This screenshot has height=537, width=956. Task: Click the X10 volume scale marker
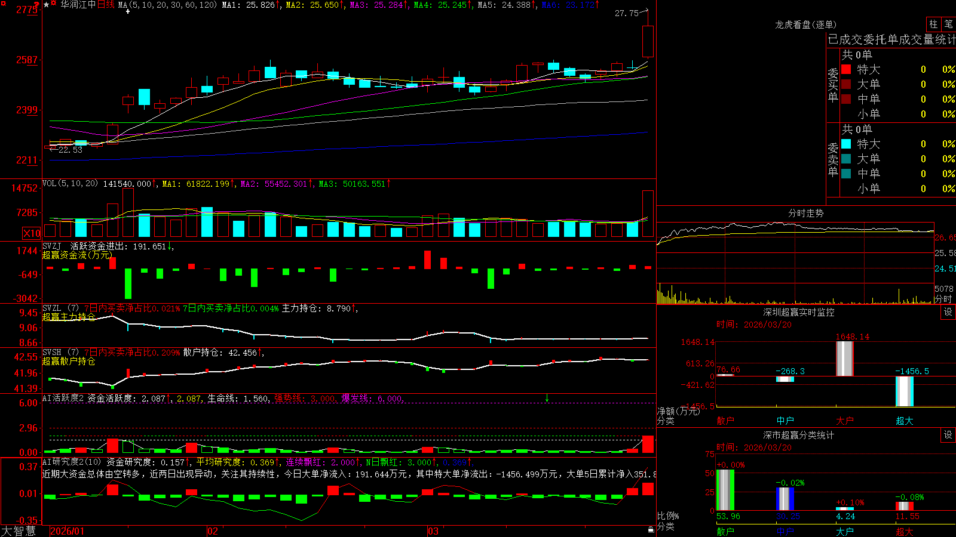click(32, 233)
